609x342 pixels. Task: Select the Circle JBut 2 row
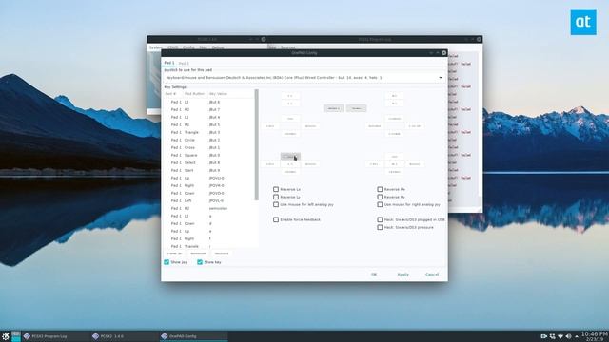tap(209, 140)
